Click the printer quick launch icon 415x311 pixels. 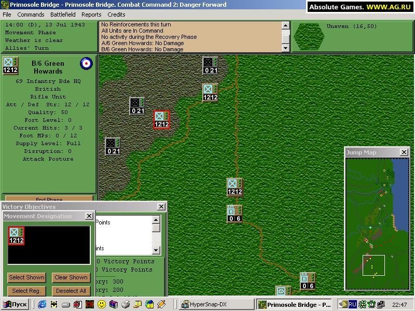point(126,304)
